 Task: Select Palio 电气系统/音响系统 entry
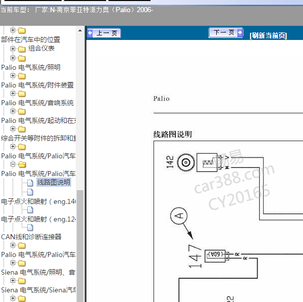tap(37, 103)
